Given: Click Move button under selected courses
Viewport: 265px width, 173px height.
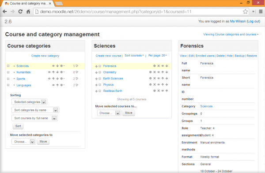Looking at the screenshot, I should click(129, 113).
